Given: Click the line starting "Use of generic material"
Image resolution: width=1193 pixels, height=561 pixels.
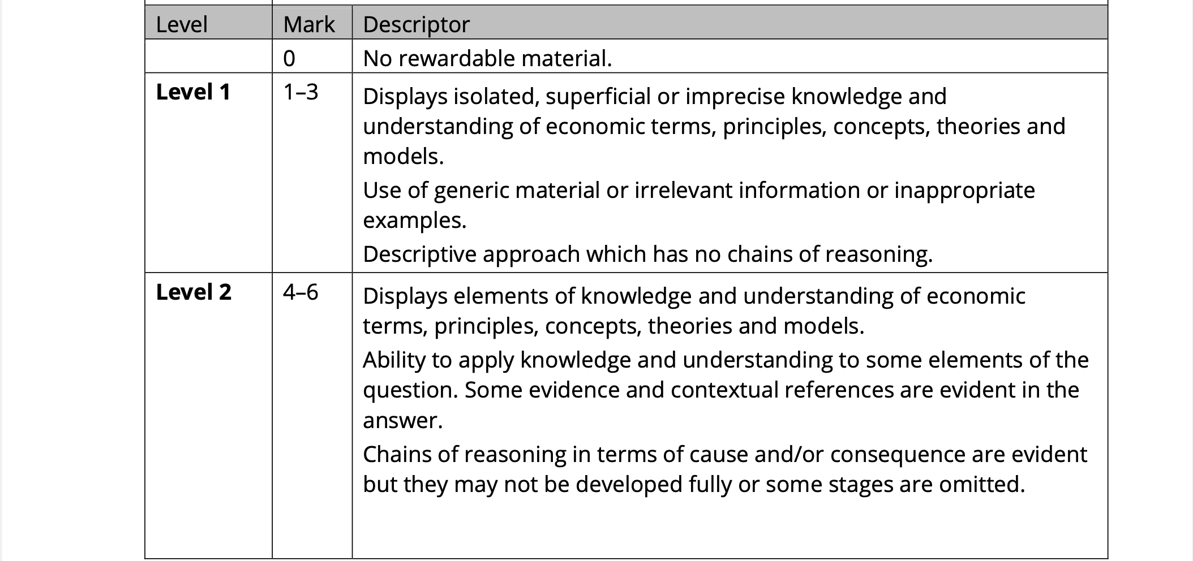Looking at the screenshot, I should pos(698,190).
